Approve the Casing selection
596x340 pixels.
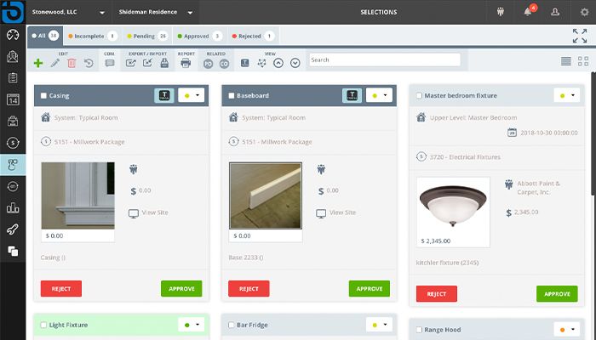point(181,289)
